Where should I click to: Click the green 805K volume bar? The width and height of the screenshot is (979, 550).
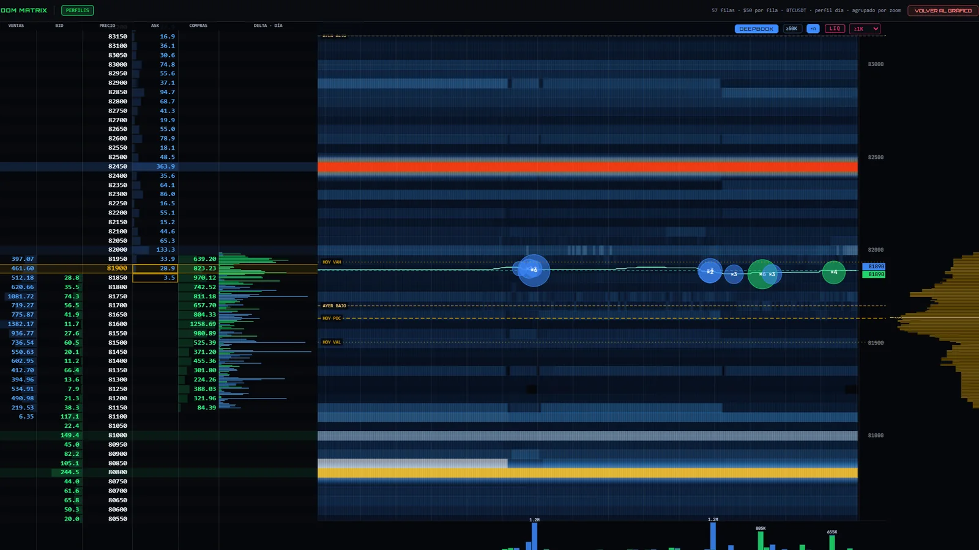coord(761,540)
